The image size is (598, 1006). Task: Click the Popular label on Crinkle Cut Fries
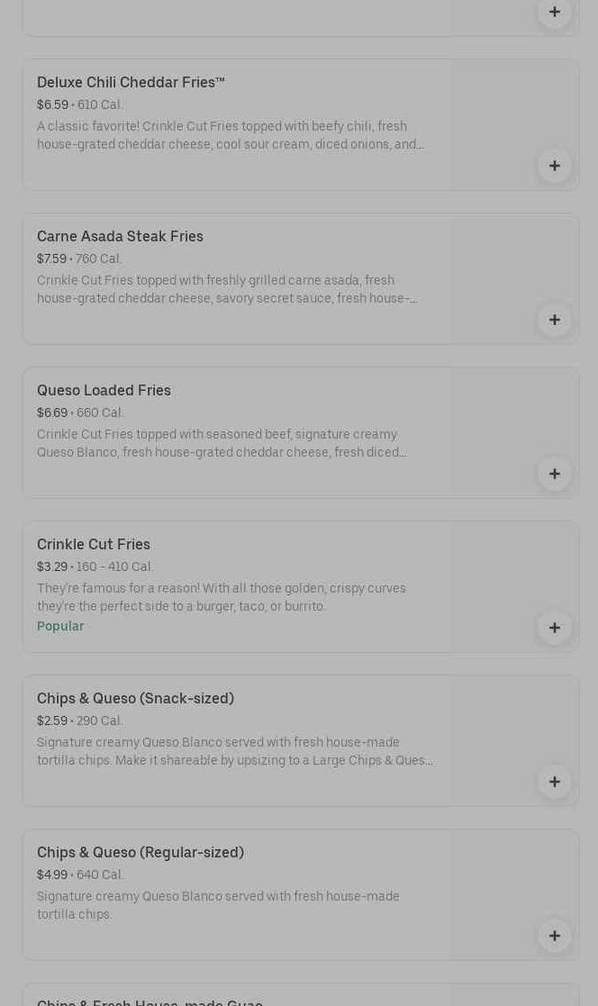pyautogui.click(x=60, y=627)
